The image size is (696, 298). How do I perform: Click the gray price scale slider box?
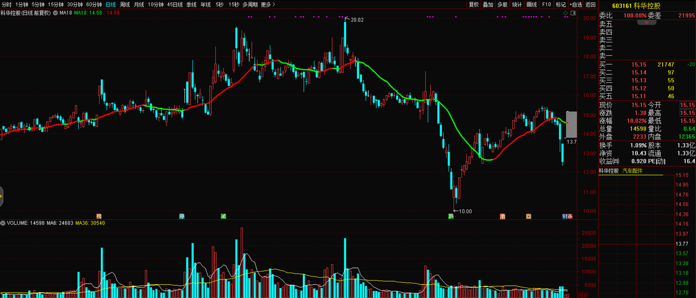(571, 123)
